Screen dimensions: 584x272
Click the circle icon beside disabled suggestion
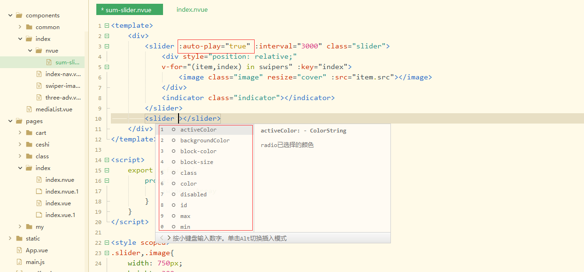click(173, 194)
